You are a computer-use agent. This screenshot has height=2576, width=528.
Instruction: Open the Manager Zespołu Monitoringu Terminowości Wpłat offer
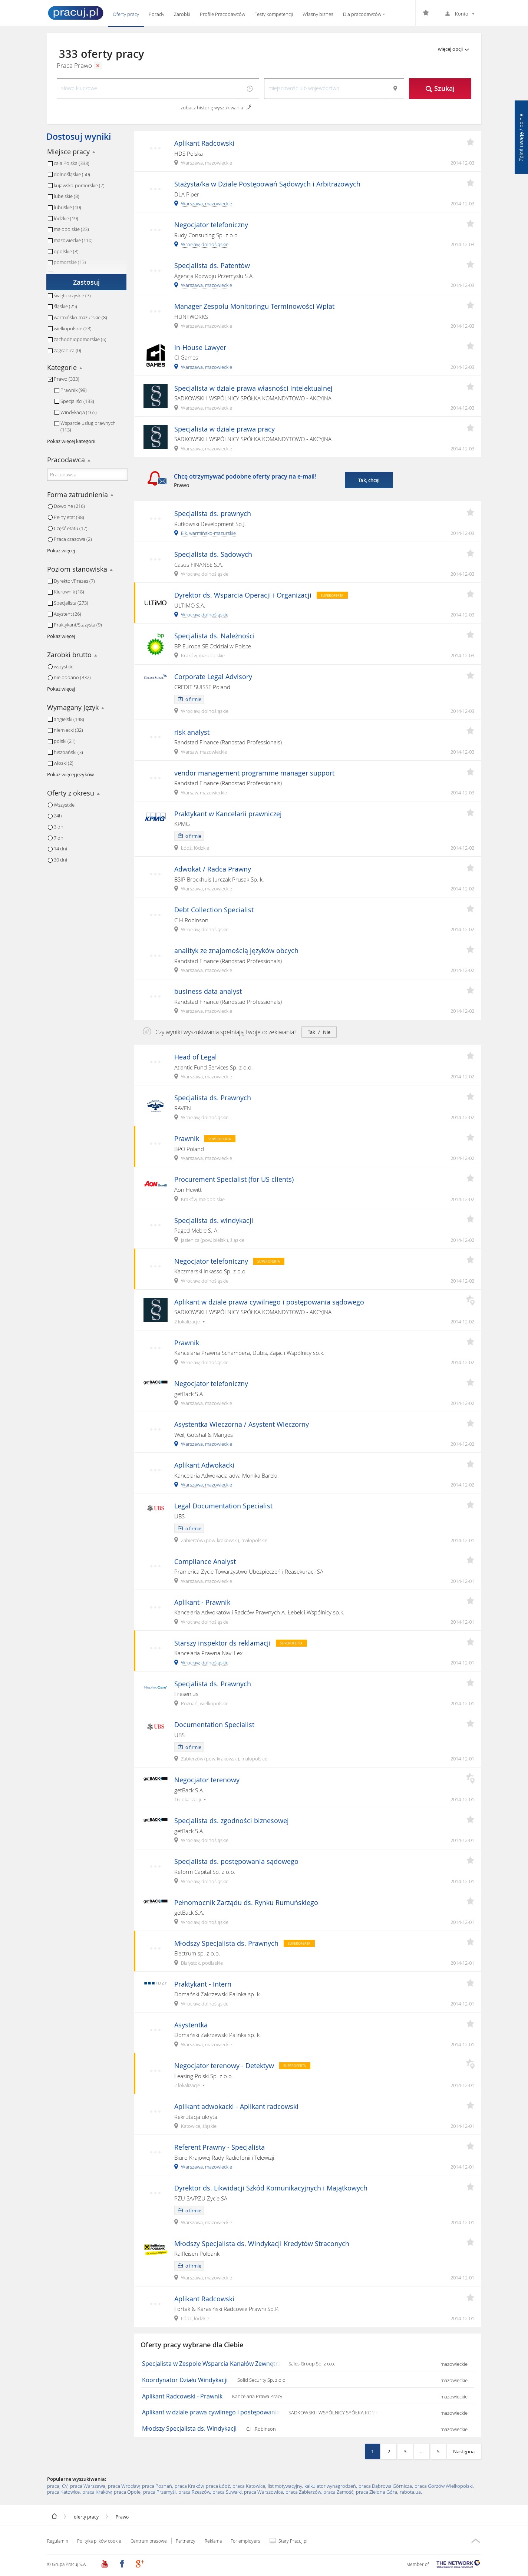click(x=254, y=306)
